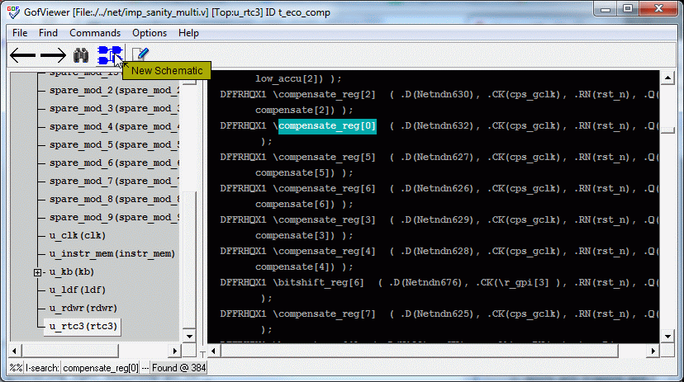684x382 pixels.
Task: Click the GofViewer title bar icon
Action: click(x=13, y=12)
